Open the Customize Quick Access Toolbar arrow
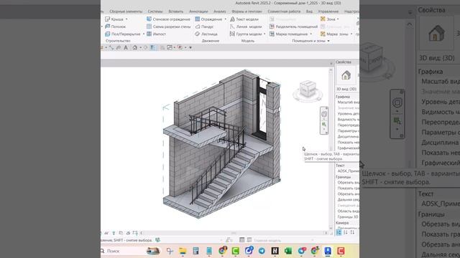 coord(190,47)
